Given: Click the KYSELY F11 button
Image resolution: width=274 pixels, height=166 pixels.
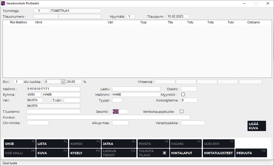Looking at the screenshot, I should 85,153.
